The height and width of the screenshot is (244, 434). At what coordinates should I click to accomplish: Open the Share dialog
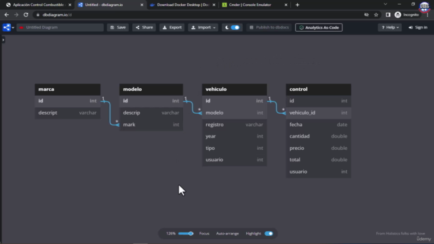(144, 27)
